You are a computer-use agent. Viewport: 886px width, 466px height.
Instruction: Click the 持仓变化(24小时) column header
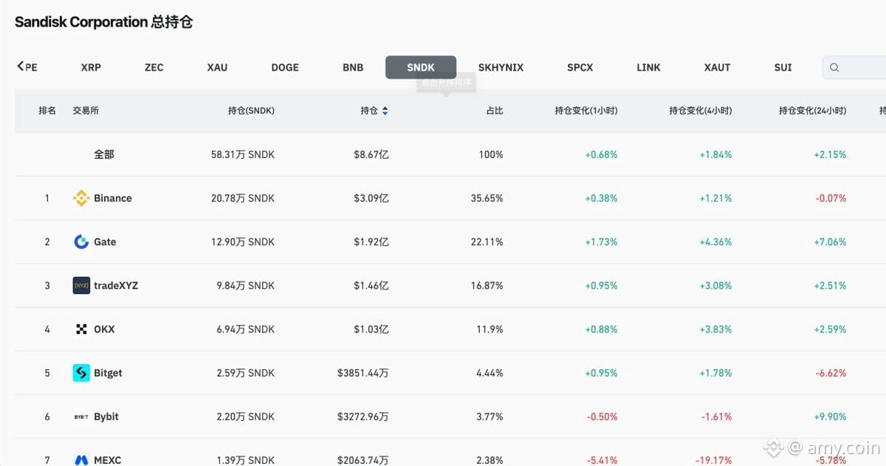point(812,111)
